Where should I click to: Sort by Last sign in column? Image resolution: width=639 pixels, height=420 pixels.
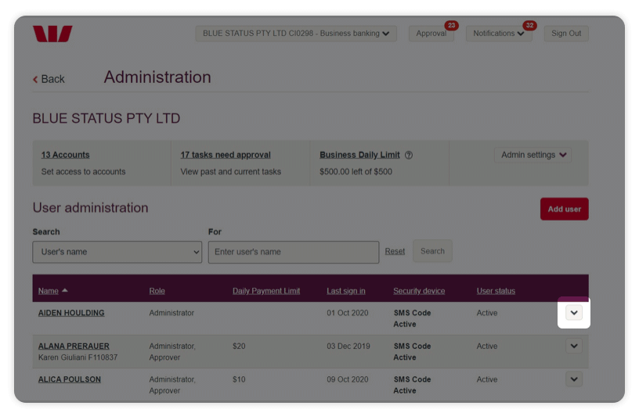pyautogui.click(x=345, y=291)
